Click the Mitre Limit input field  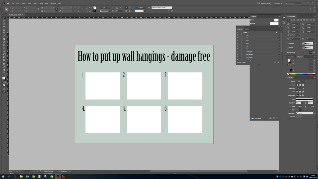(300, 88)
